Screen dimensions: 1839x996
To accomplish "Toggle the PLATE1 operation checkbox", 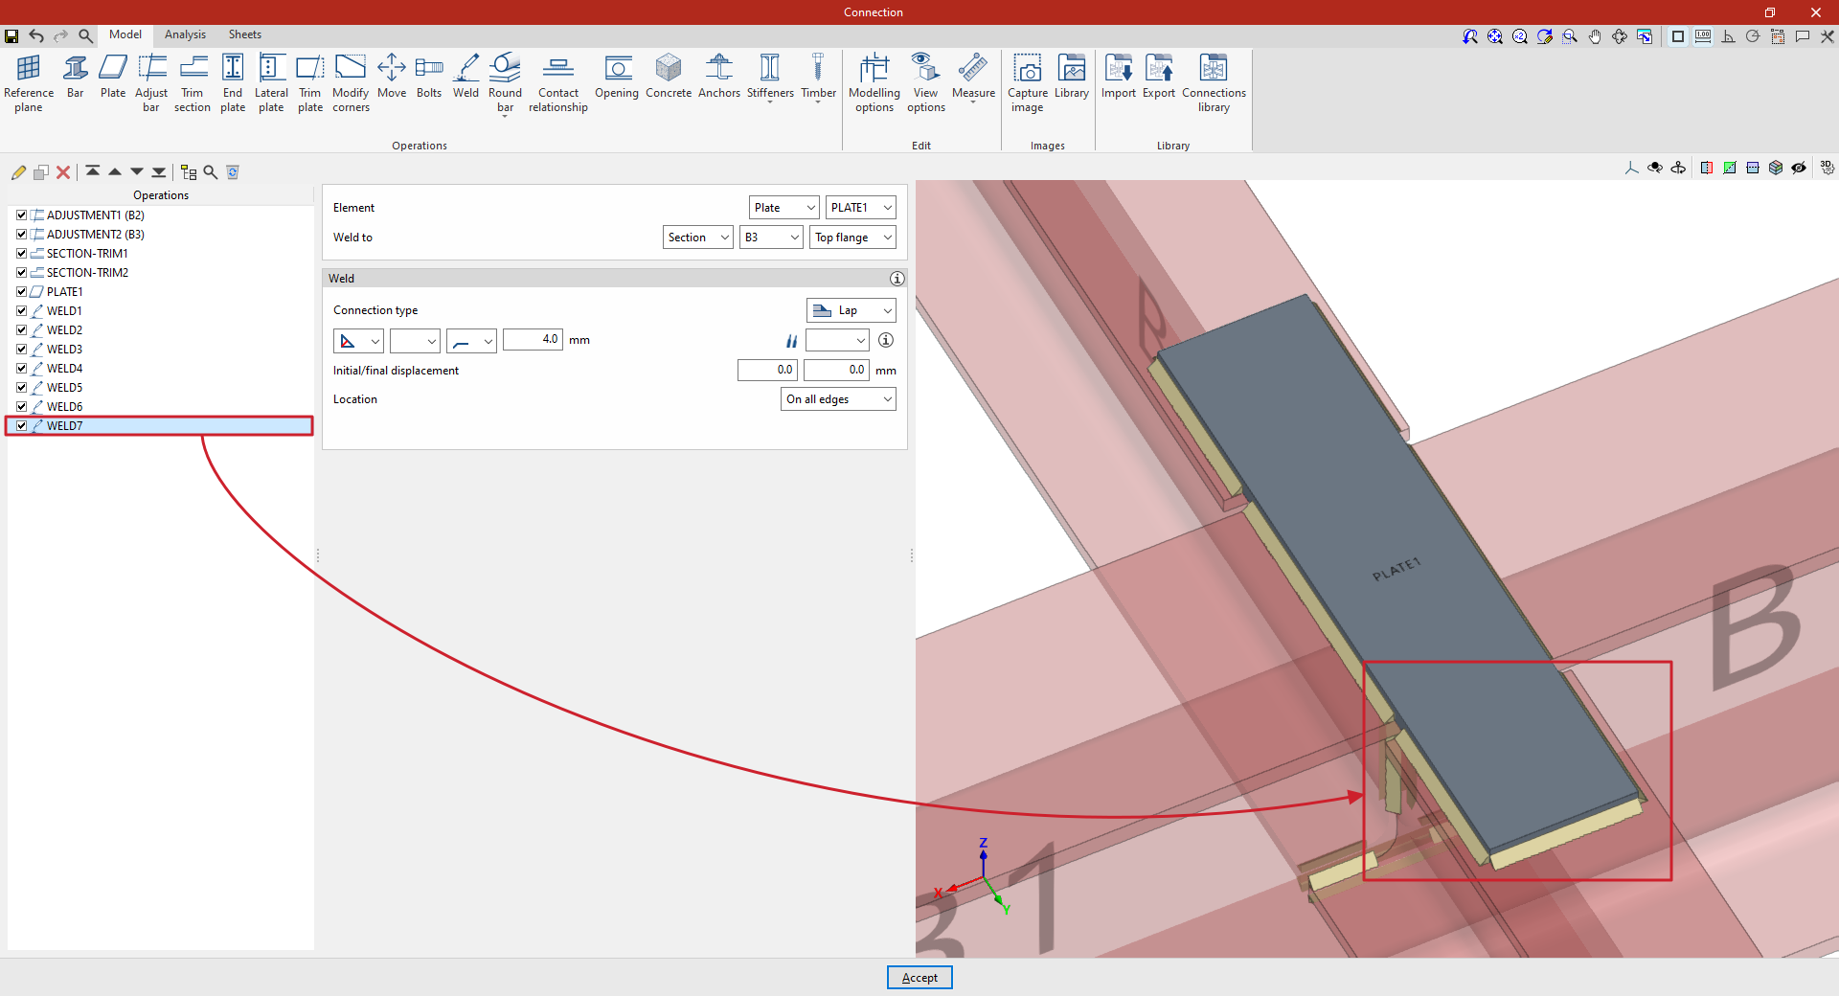I will [21, 292].
